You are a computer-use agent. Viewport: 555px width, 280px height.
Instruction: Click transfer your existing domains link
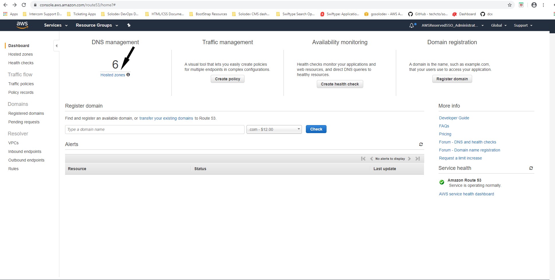166,118
